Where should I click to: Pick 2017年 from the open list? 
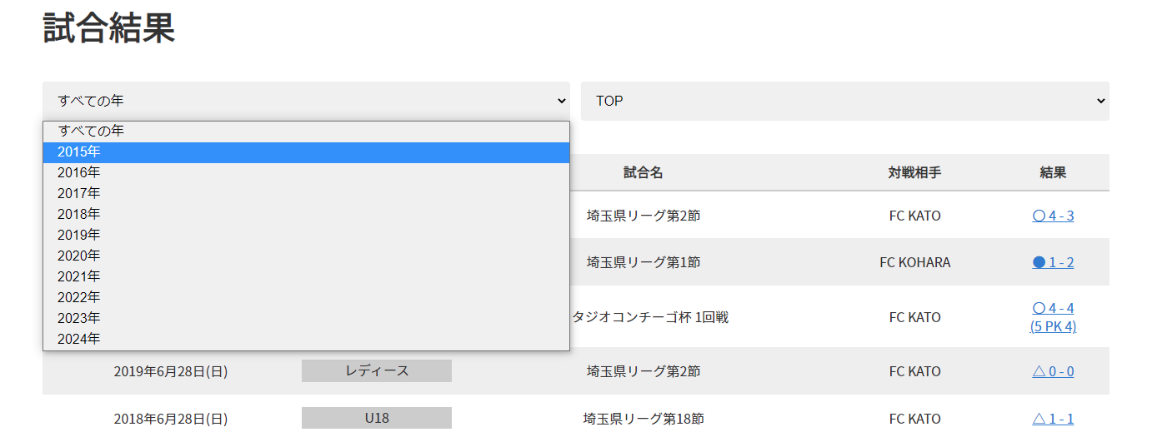click(306, 194)
